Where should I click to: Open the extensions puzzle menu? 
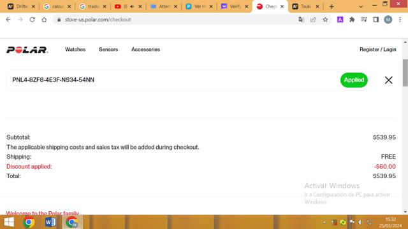[352, 20]
